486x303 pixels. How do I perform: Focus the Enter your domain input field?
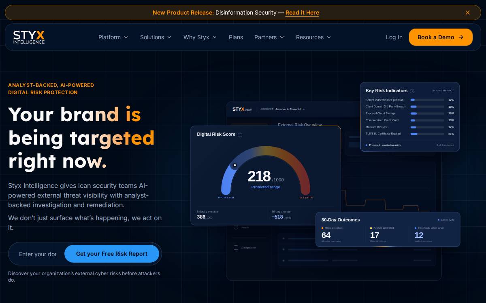(x=38, y=254)
